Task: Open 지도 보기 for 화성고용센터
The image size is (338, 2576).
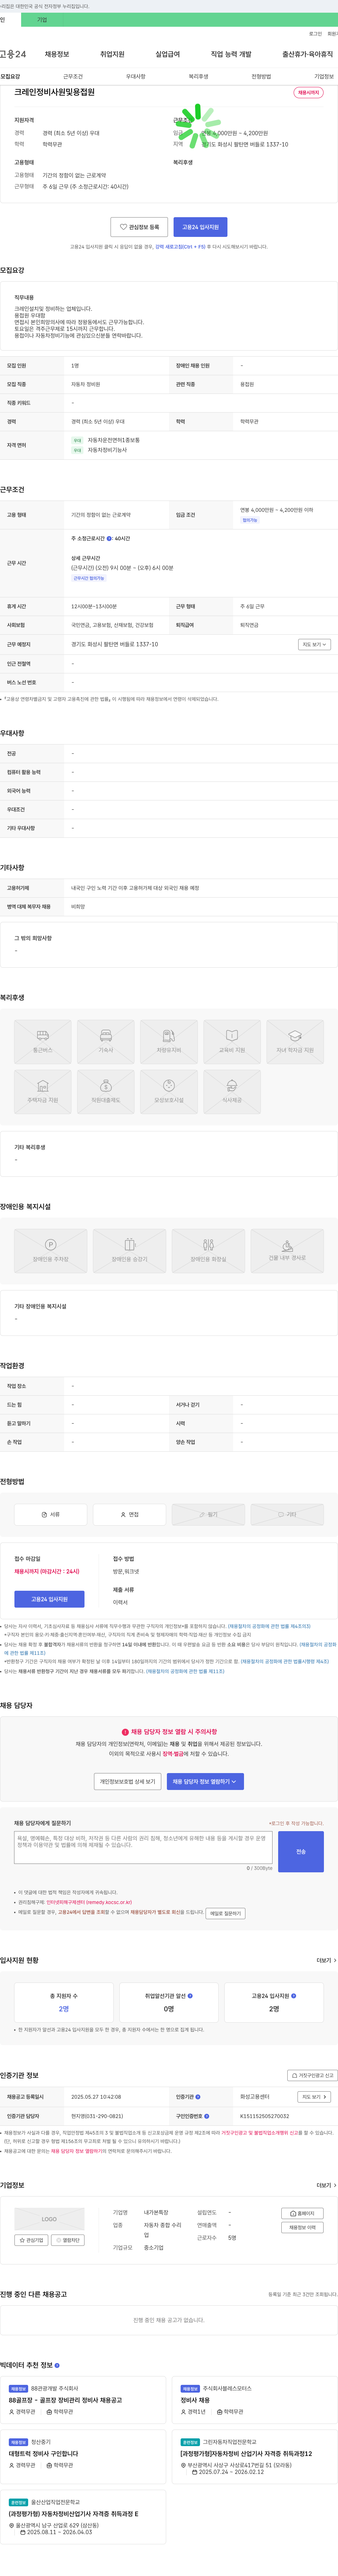Action: (x=314, y=2097)
